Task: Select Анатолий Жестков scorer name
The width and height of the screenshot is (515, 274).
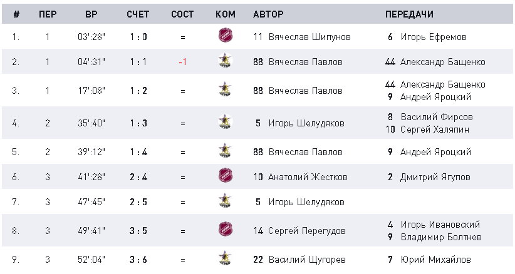Action: 308,177
